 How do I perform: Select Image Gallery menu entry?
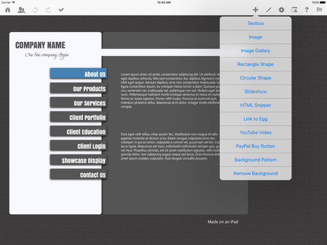pyautogui.click(x=255, y=51)
